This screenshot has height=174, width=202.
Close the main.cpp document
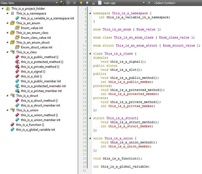(x=149, y=3)
